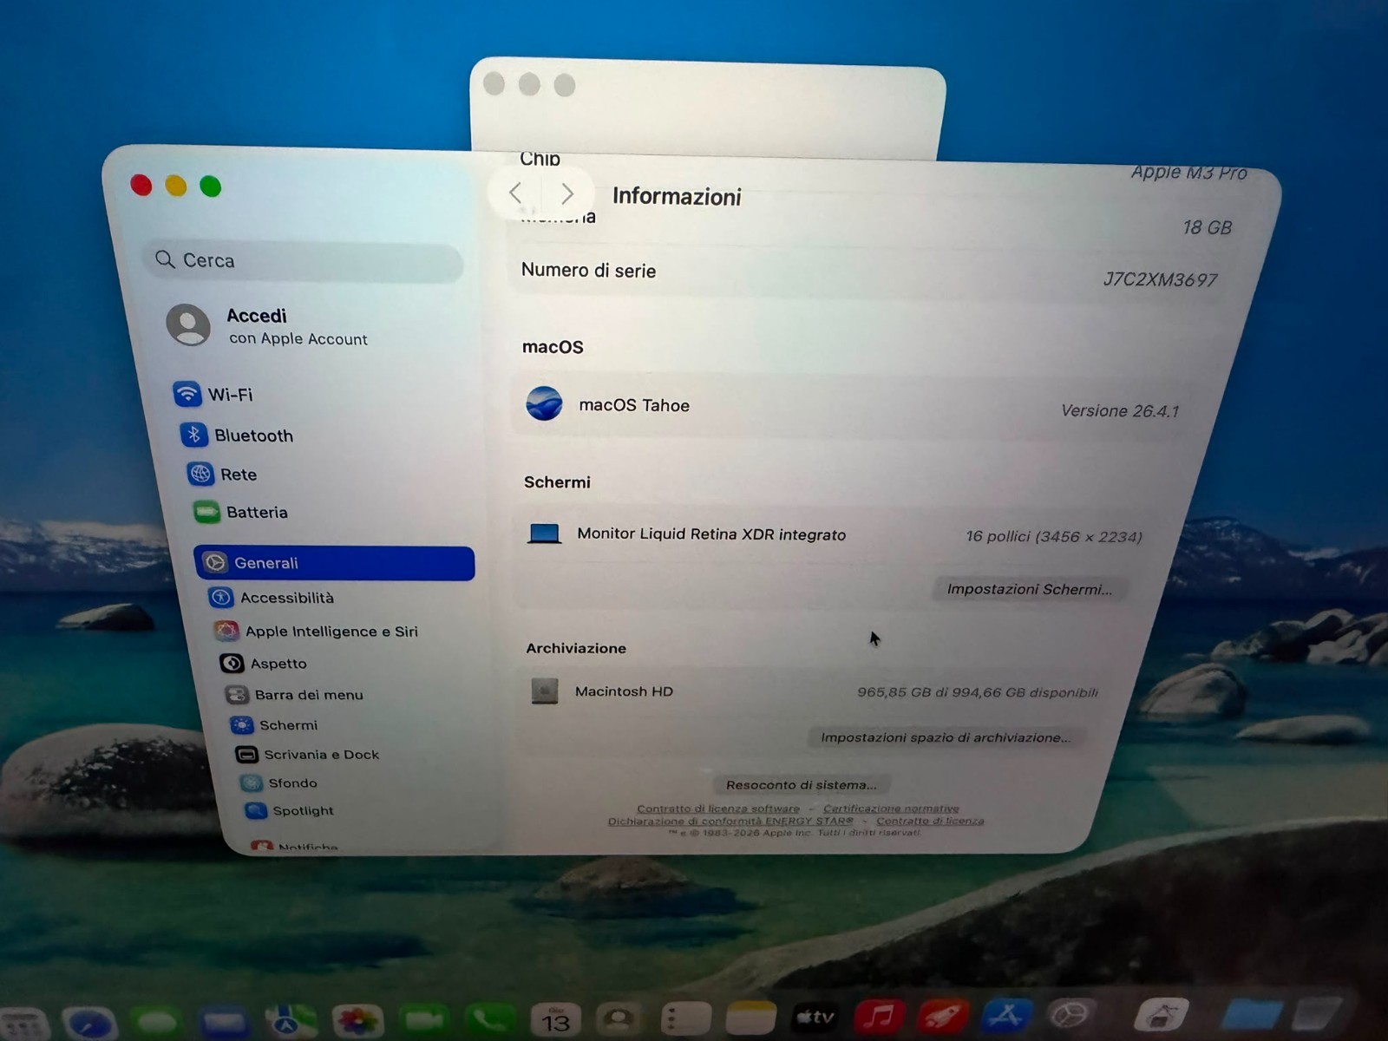Go back with the left chevron
1388x1041 pixels.
(x=515, y=193)
